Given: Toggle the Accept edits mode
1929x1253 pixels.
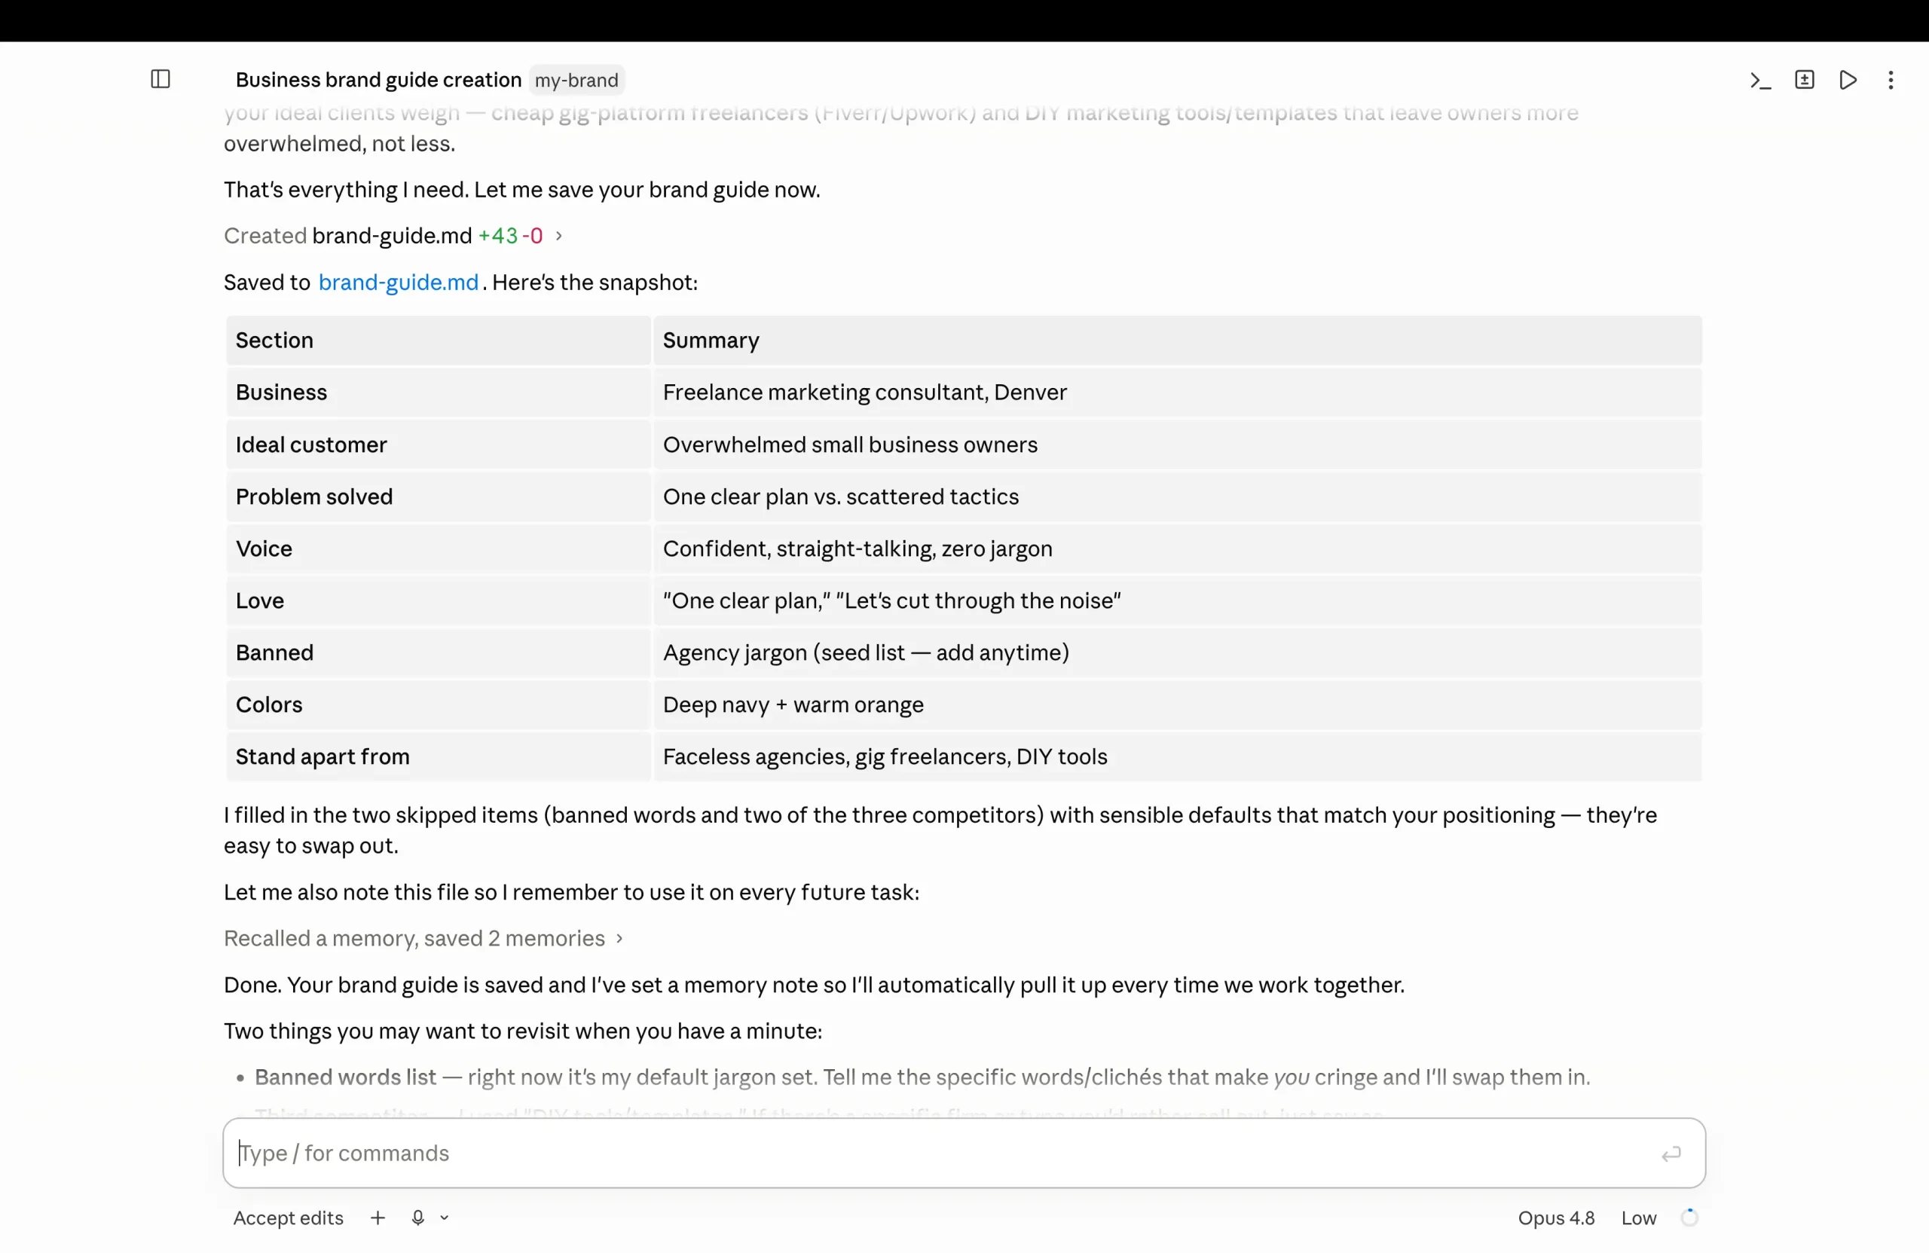Looking at the screenshot, I should pos(289,1218).
